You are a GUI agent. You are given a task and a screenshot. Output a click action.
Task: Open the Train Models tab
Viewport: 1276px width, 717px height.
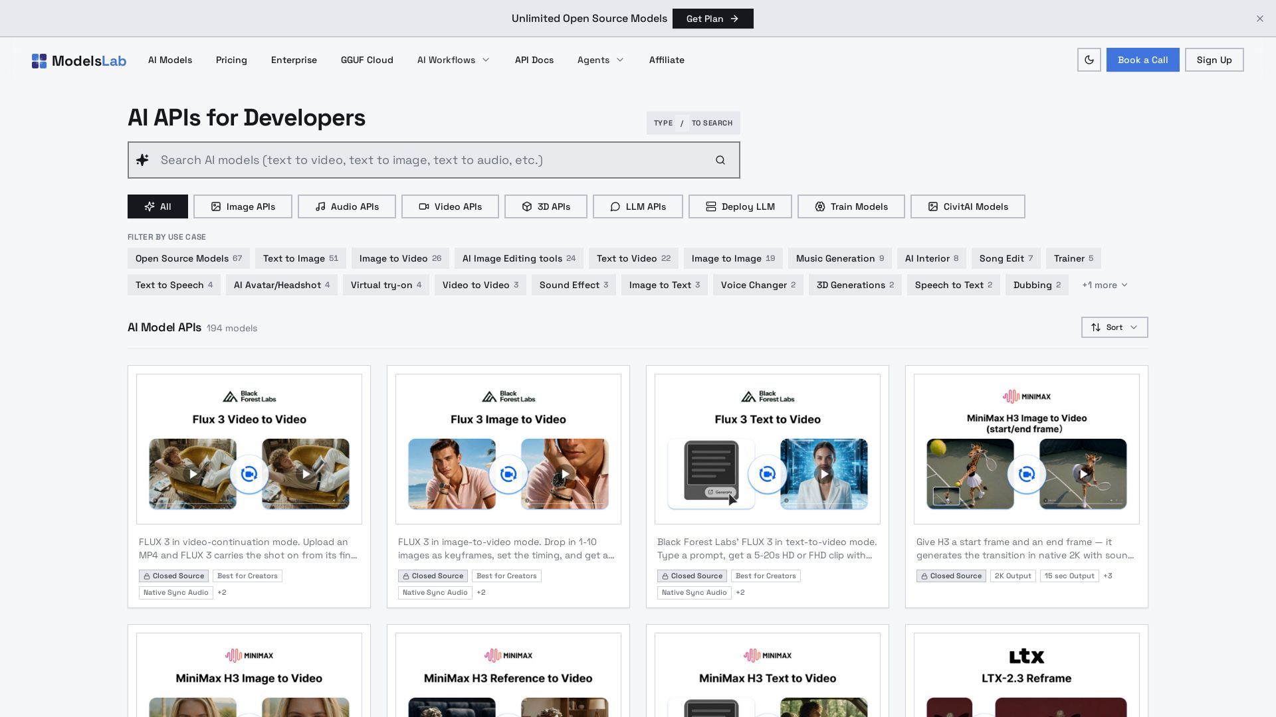[x=851, y=206]
